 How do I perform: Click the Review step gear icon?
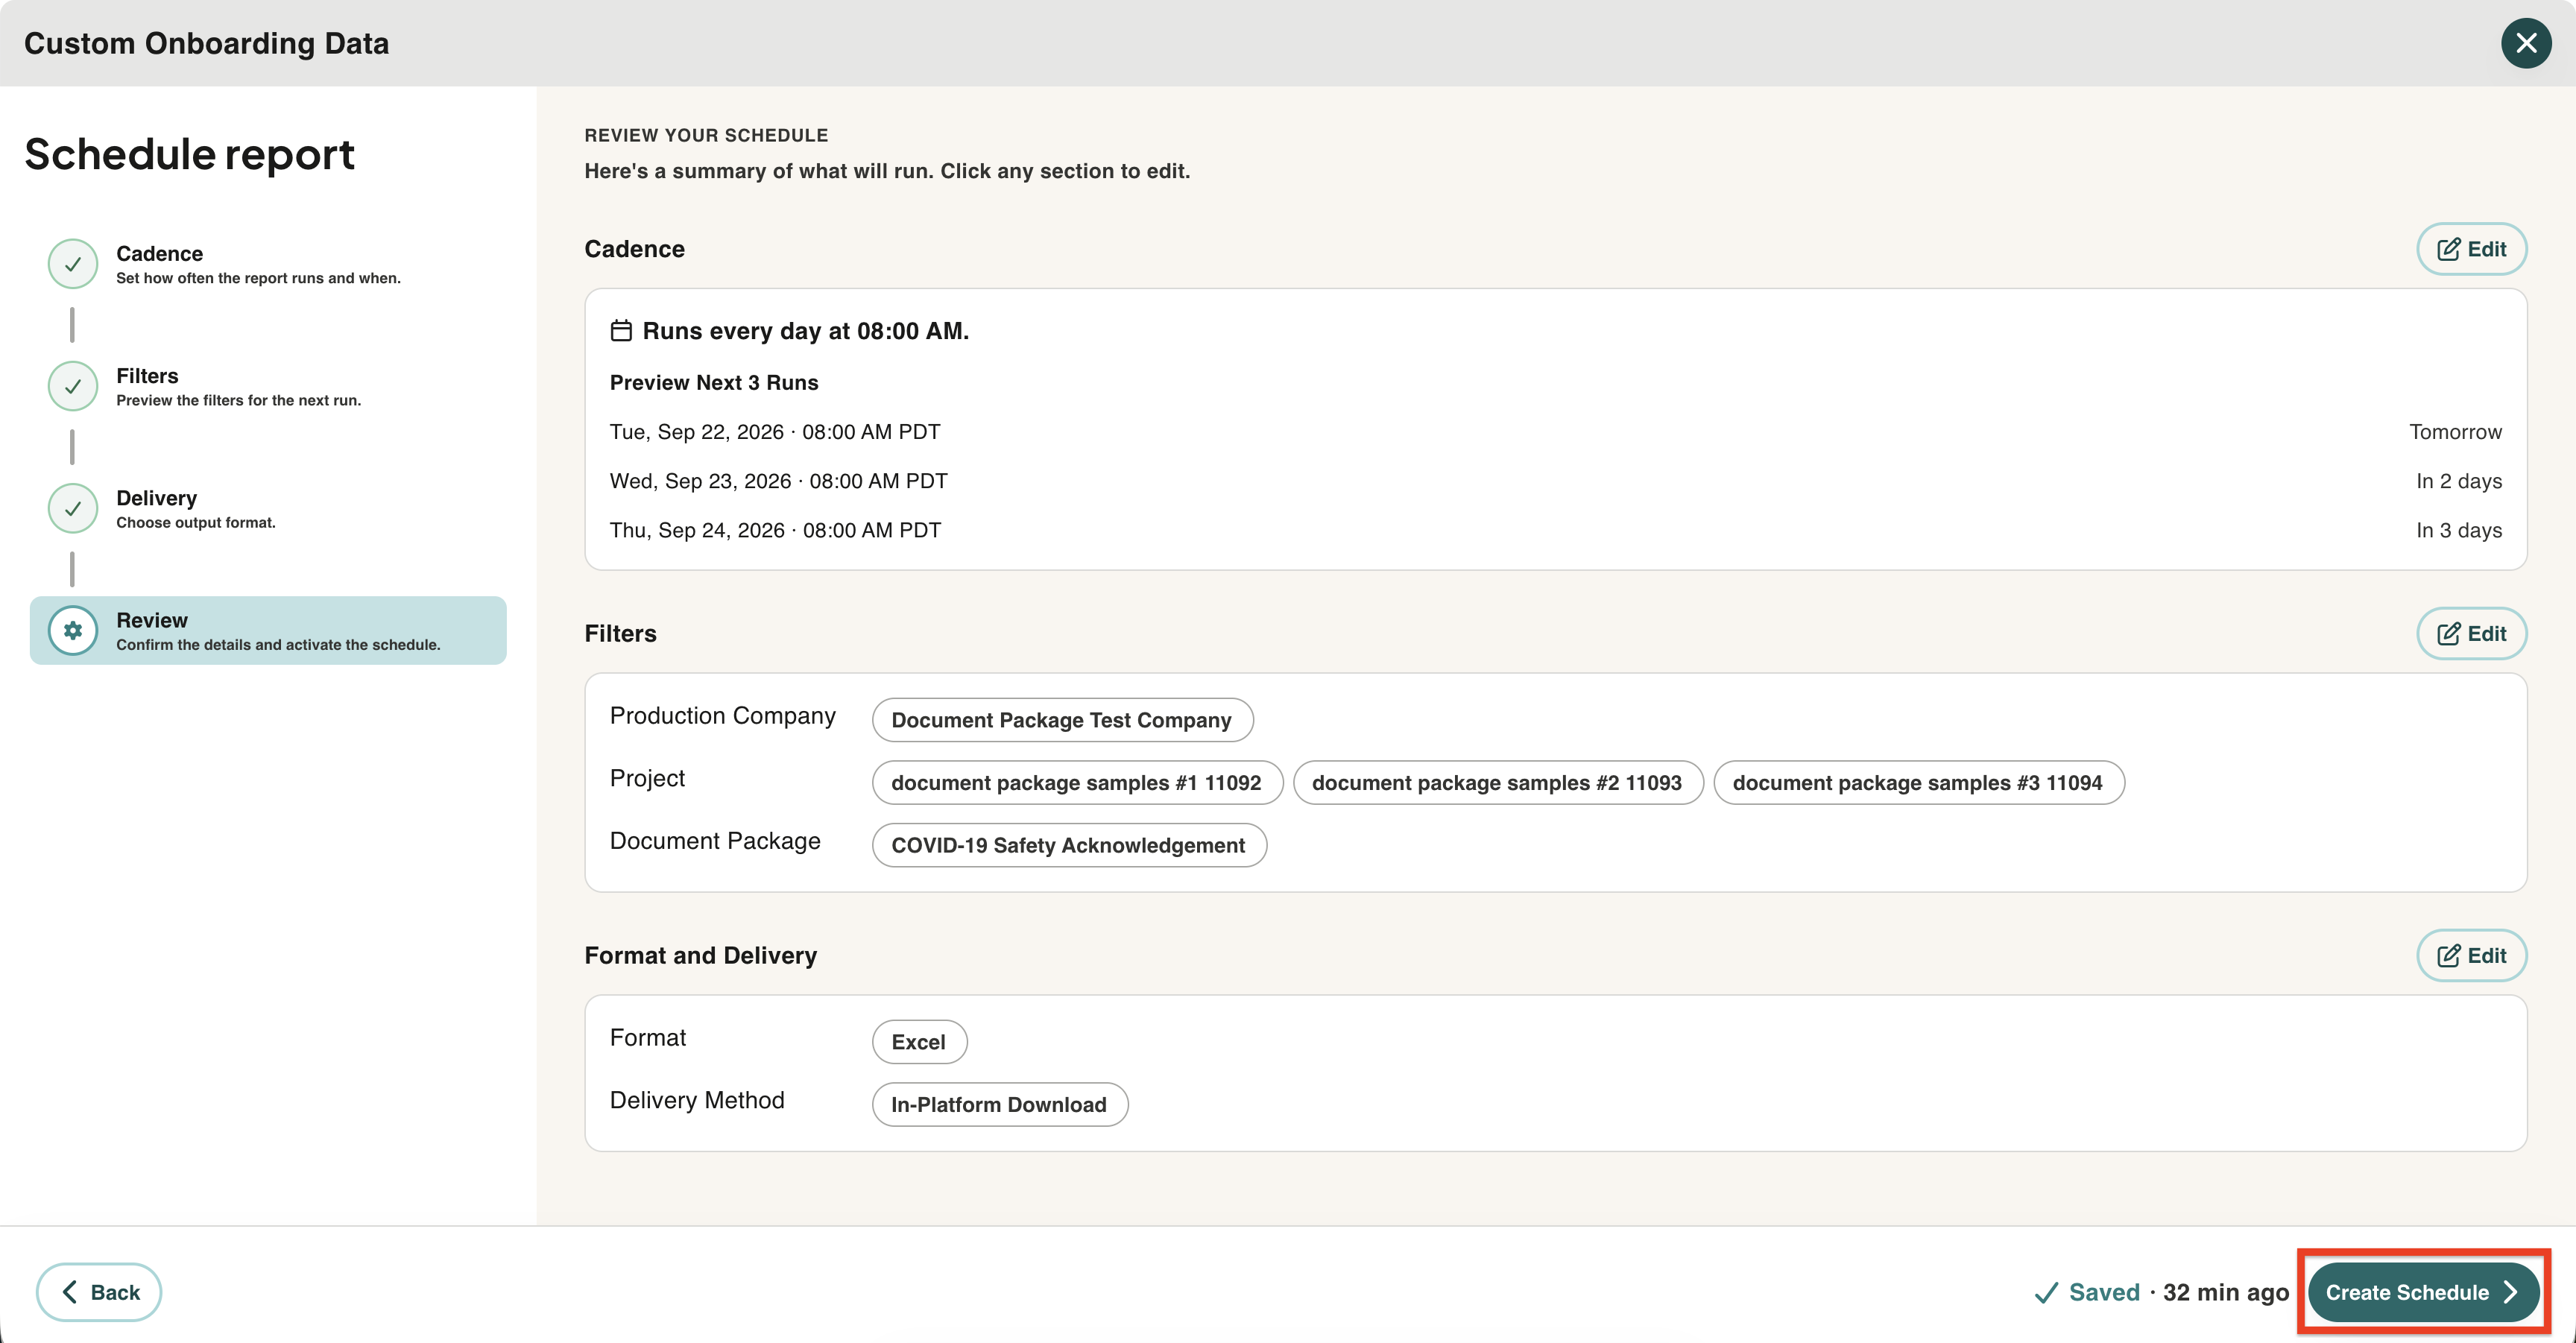pyautogui.click(x=73, y=631)
